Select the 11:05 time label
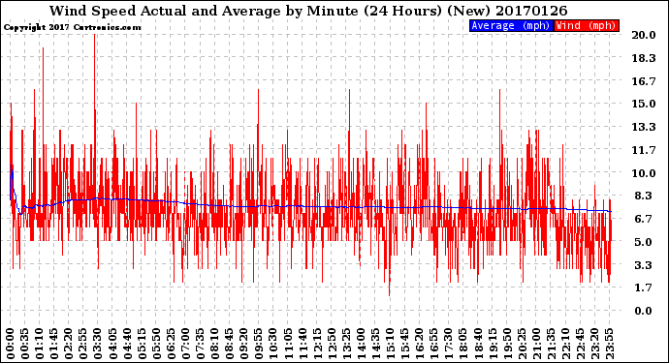This screenshot has height=363, width=669. [288, 344]
